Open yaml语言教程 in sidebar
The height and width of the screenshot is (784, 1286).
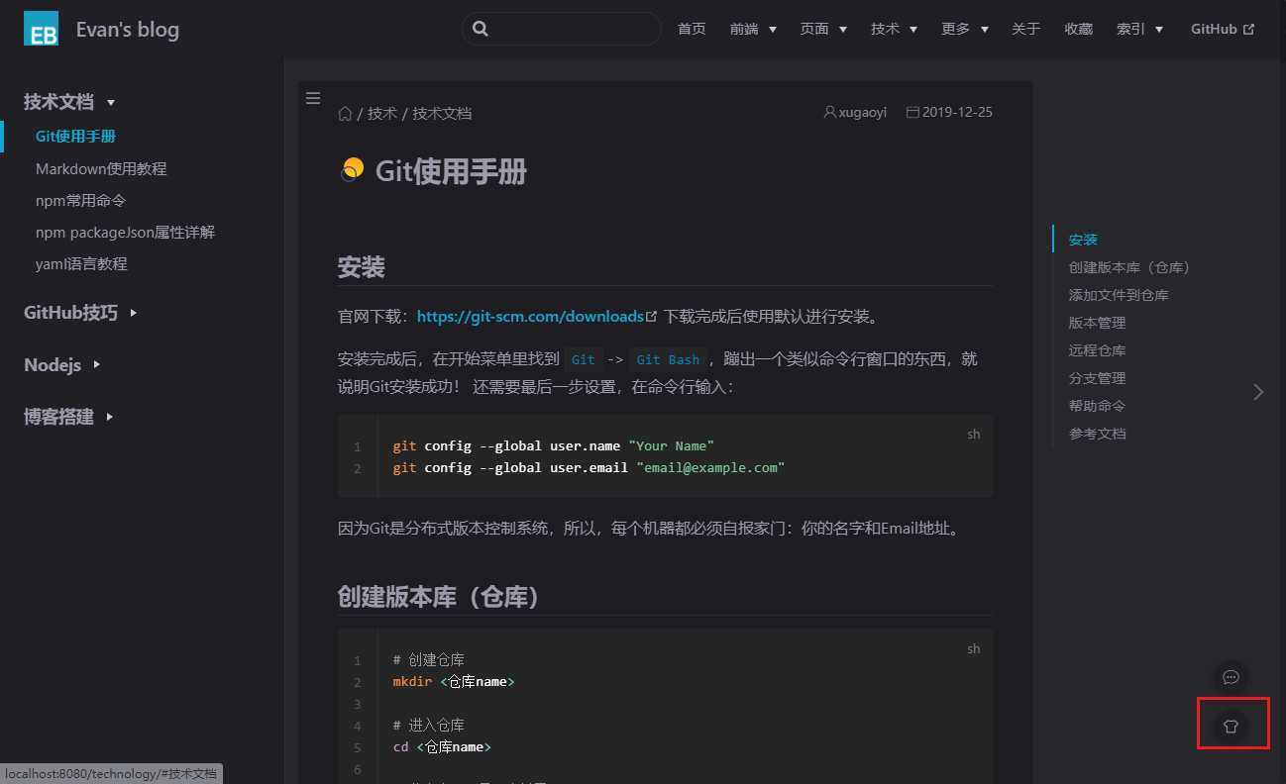pyautogui.click(x=81, y=264)
